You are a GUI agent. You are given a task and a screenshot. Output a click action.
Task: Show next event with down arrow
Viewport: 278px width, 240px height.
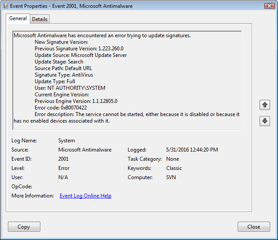265,121
